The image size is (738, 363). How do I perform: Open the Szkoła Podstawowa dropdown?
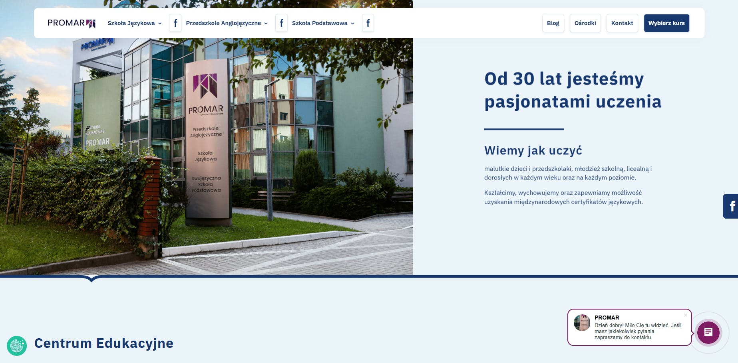323,23
